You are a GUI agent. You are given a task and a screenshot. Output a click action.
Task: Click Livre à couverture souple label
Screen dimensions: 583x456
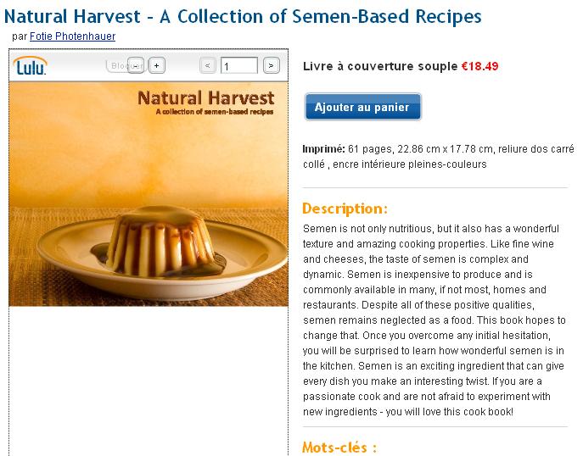379,65
